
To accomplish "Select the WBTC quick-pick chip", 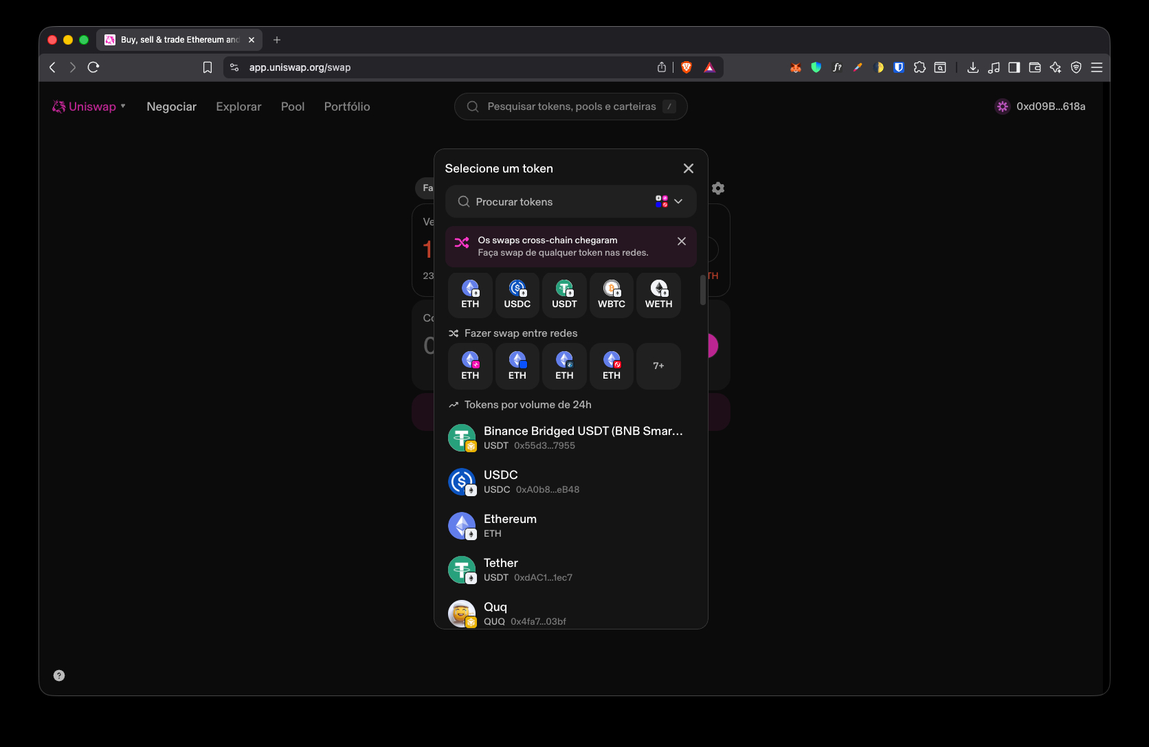I will (612, 296).
